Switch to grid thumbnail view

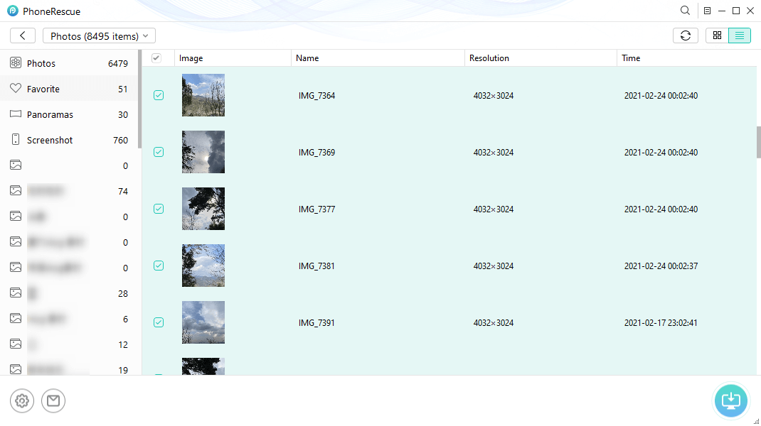point(717,35)
